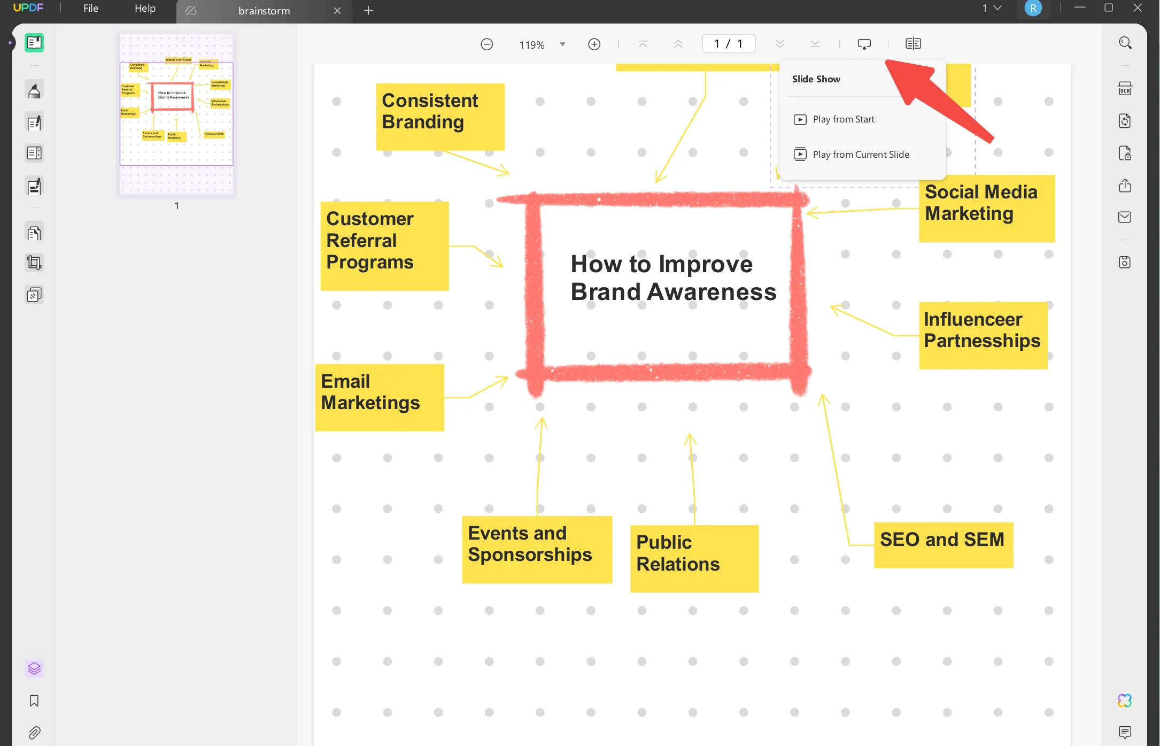Open the Share document panel
Viewport: 1160px width, 746px height.
point(1125,186)
